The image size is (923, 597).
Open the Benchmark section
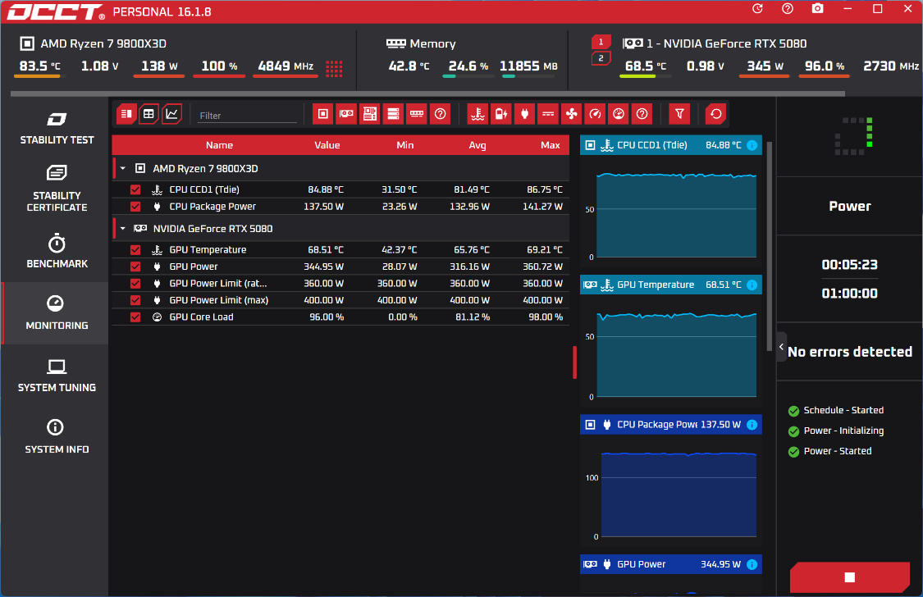tap(57, 251)
